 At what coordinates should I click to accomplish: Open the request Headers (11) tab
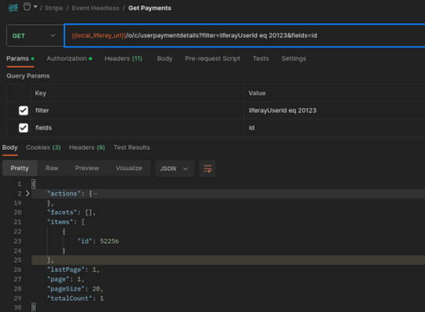click(x=124, y=58)
